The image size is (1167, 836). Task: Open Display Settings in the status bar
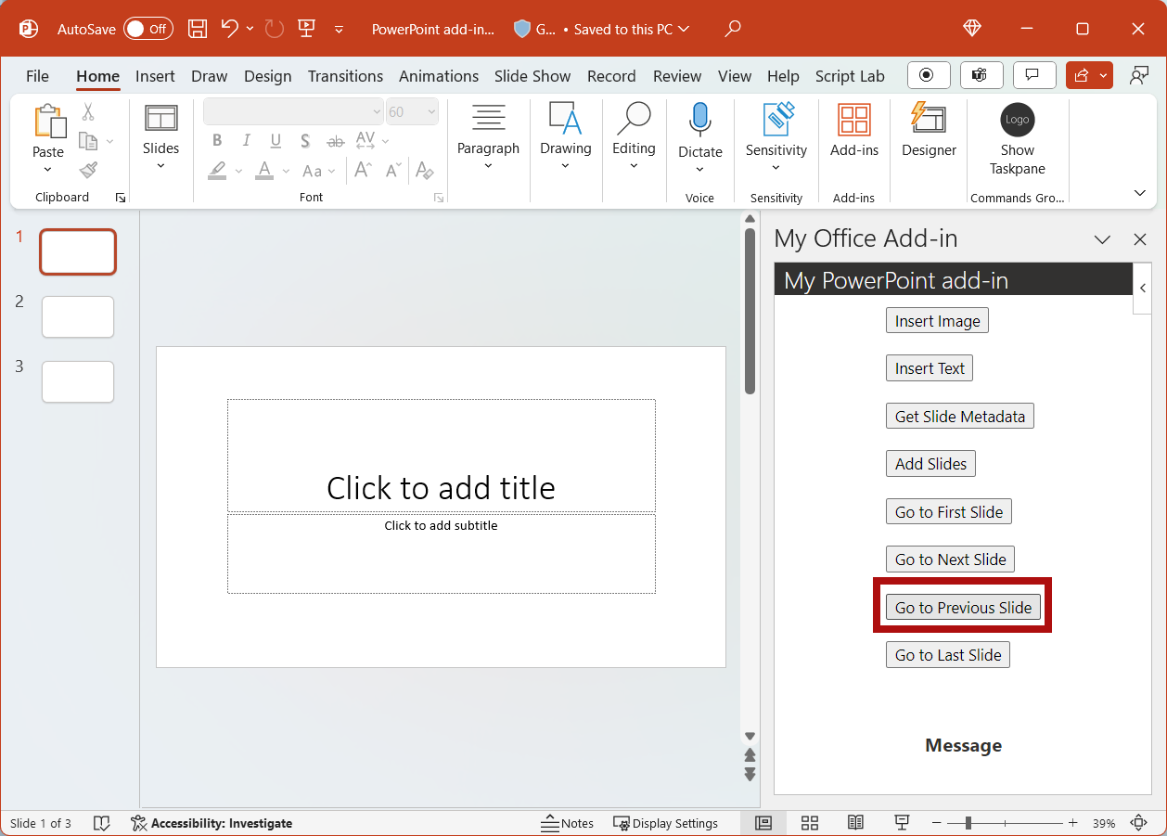click(x=665, y=823)
